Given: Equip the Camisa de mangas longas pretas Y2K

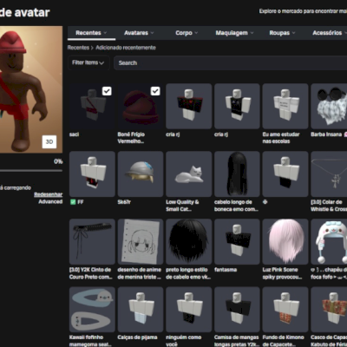Looking at the screenshot, I should tap(237, 310).
